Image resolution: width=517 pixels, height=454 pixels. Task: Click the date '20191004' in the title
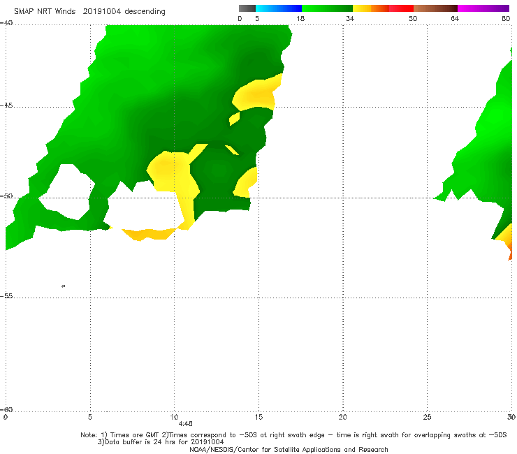pos(102,12)
